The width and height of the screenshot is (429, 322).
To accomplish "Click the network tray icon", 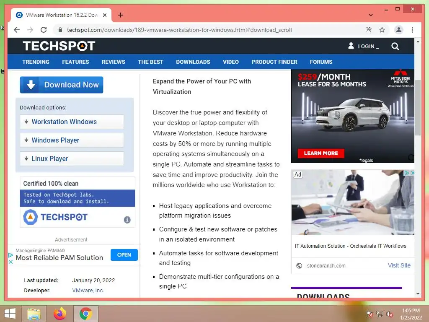I will pos(379,314).
